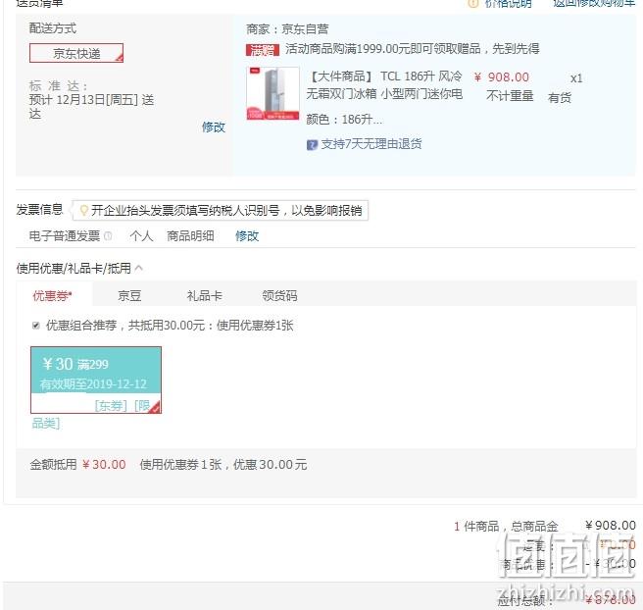Click 电子普通发票 invoice type text
The width and height of the screenshot is (643, 610).
pyautogui.click(x=65, y=236)
